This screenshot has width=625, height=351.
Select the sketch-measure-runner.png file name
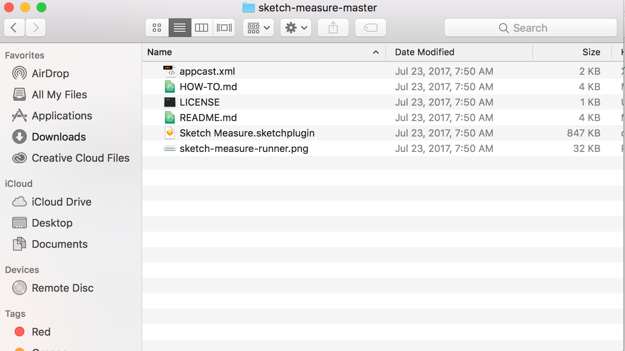tap(244, 148)
